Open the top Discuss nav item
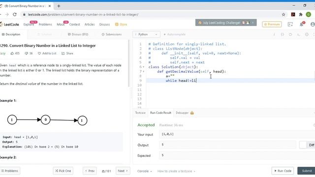 coord(104,24)
